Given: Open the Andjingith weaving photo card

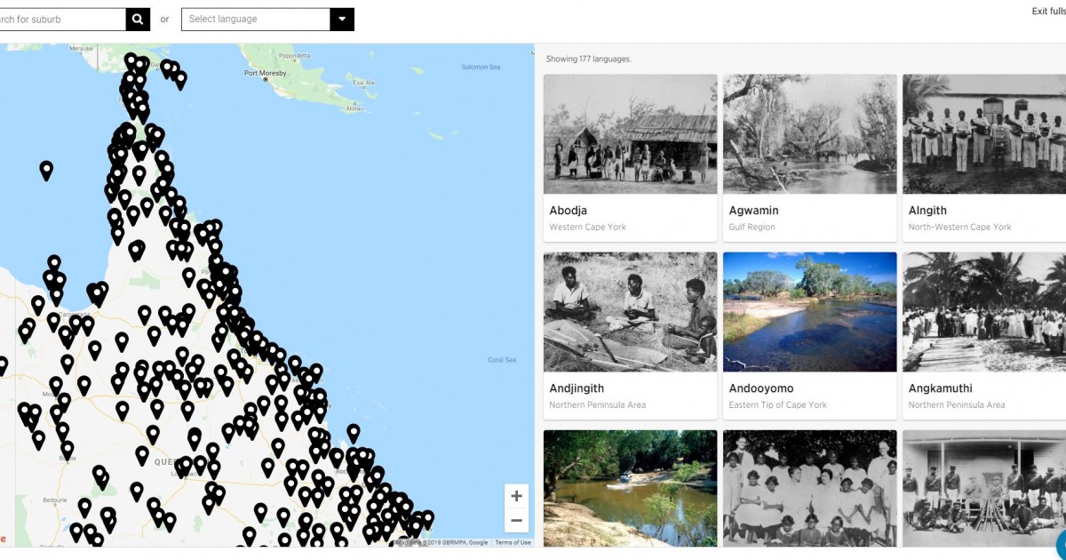Looking at the screenshot, I should (631, 312).
